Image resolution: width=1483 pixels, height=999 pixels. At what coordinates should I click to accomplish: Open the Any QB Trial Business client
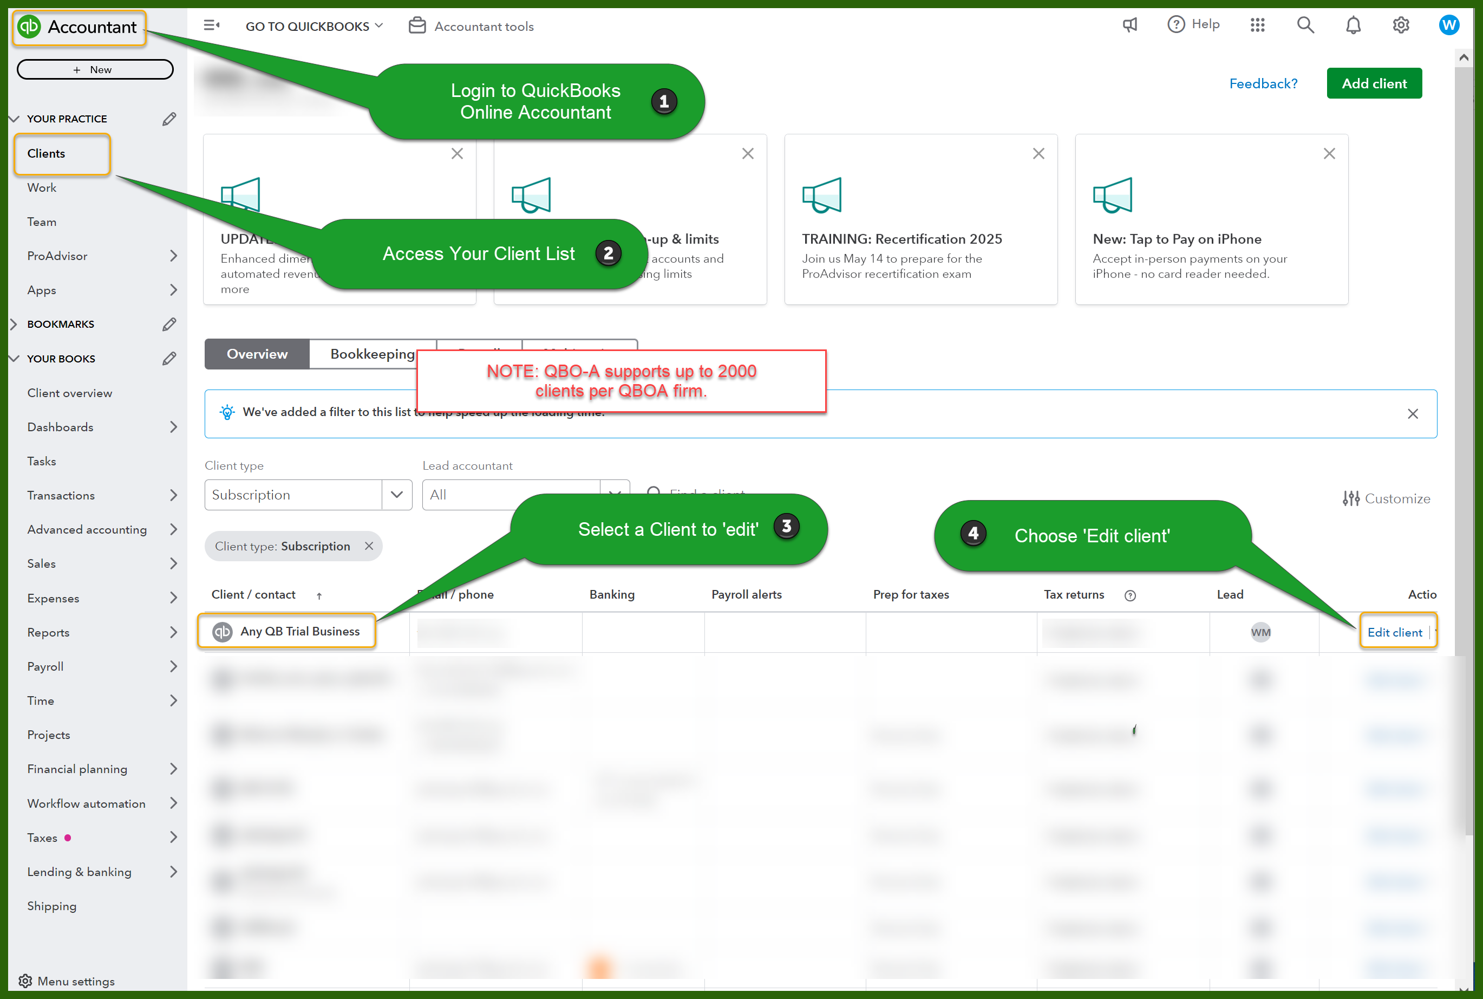(300, 631)
